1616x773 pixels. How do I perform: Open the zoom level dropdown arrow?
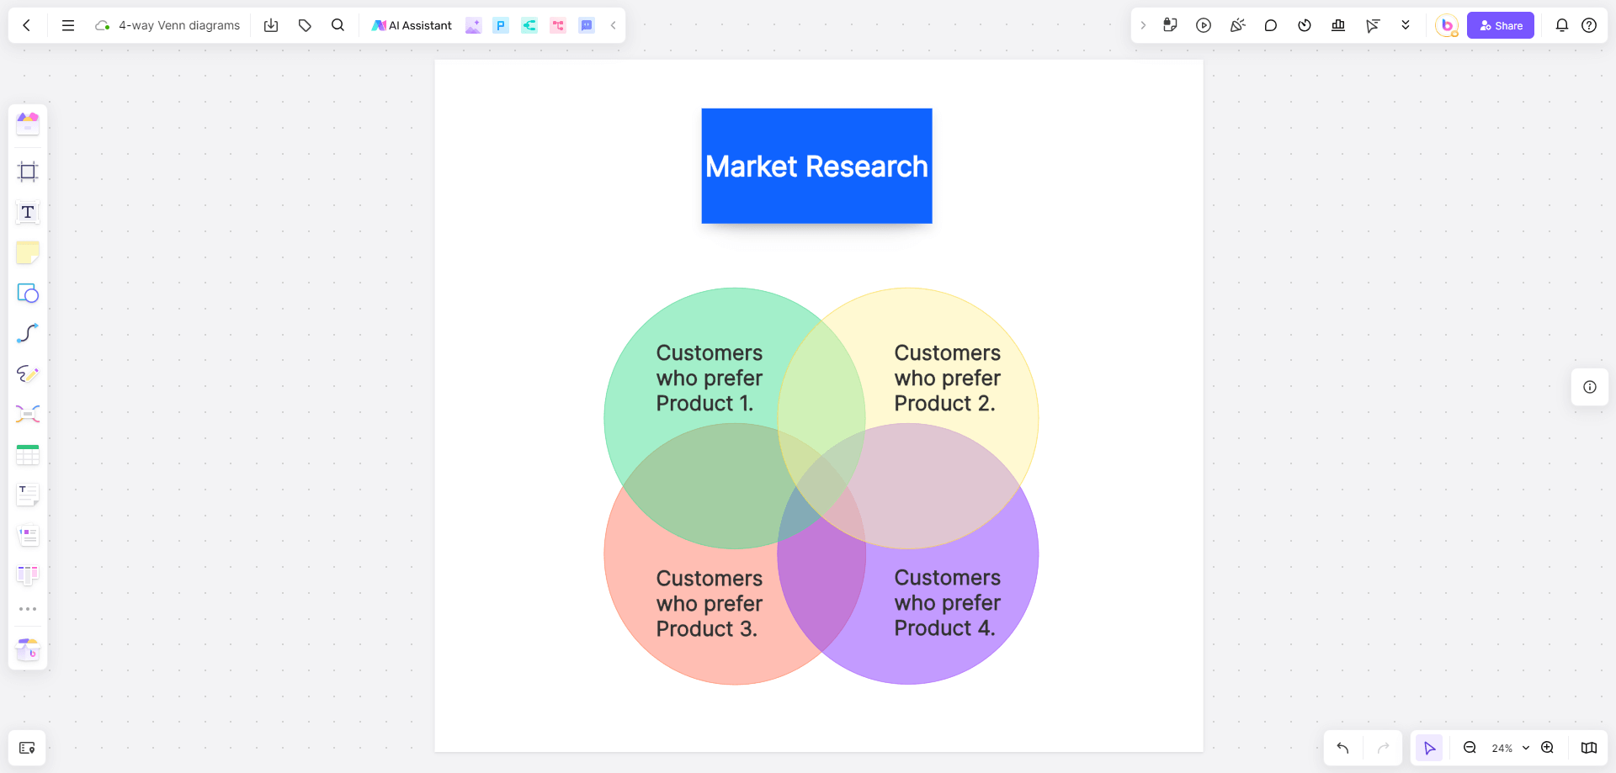(1526, 748)
